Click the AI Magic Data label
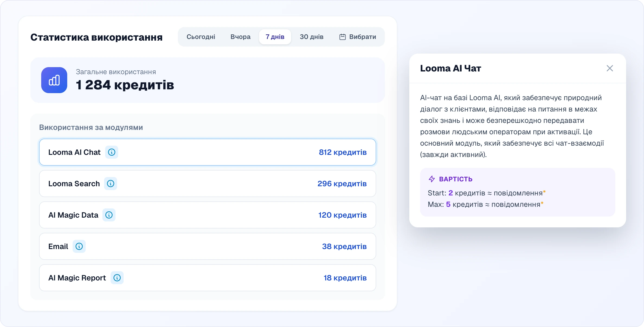The height and width of the screenshot is (327, 644). pyautogui.click(x=73, y=215)
